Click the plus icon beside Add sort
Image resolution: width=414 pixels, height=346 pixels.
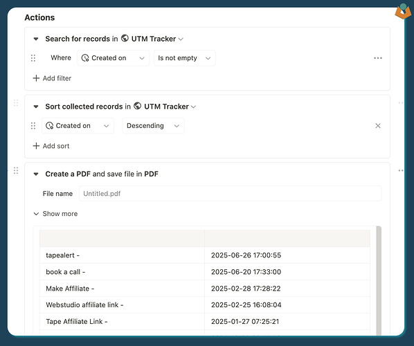(x=36, y=146)
